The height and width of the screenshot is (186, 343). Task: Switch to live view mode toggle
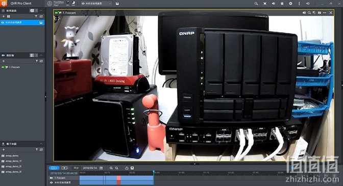tap(54, 168)
